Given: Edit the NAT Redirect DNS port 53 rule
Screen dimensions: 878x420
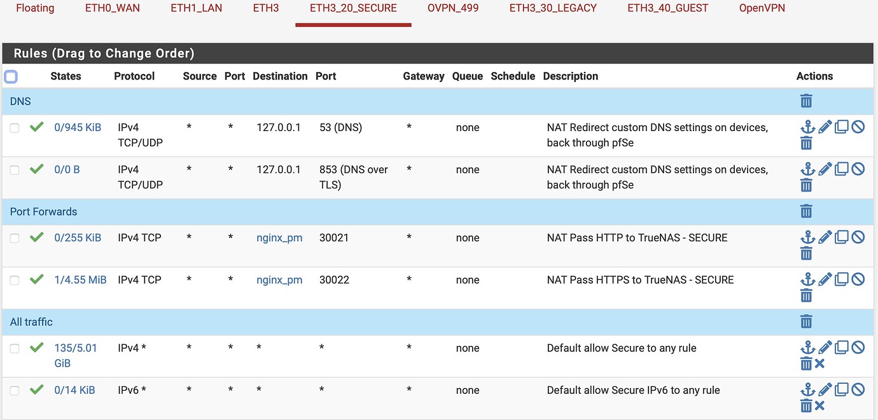Looking at the screenshot, I should click(x=825, y=127).
